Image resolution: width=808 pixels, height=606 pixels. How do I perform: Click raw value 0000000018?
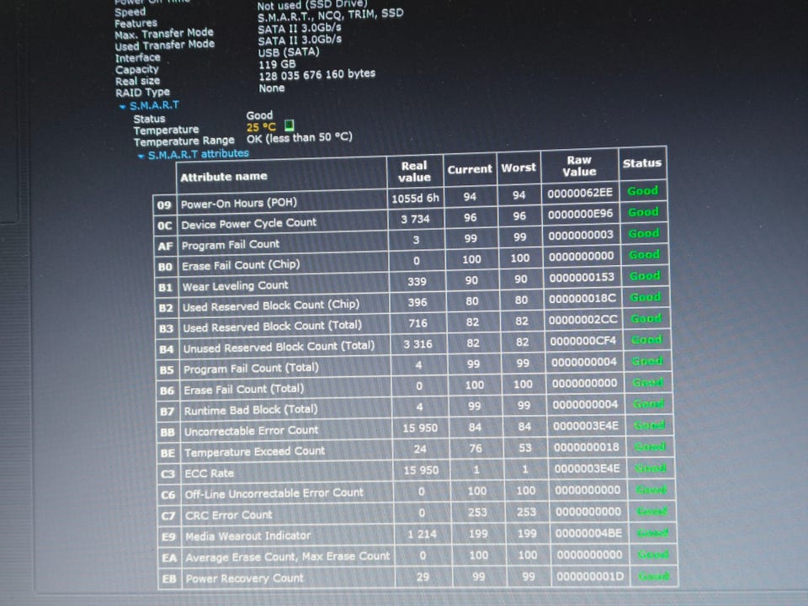(587, 447)
